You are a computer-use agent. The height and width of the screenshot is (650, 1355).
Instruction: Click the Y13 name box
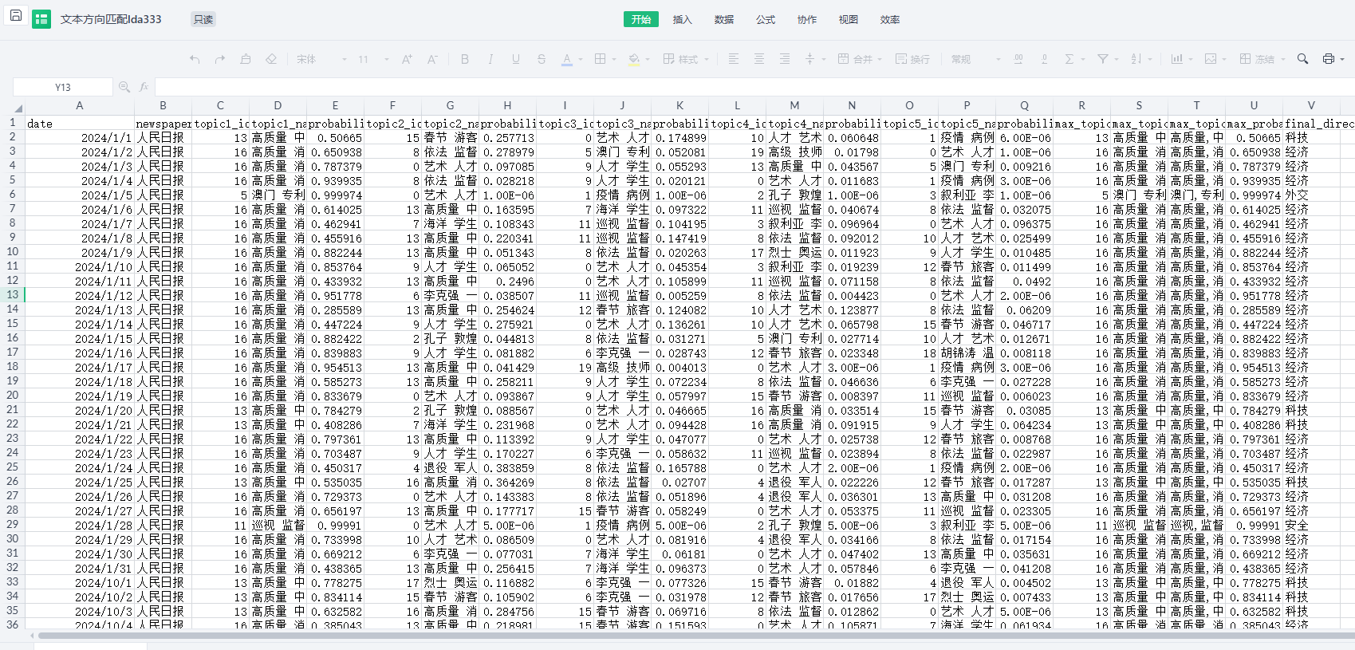pyautogui.click(x=63, y=87)
